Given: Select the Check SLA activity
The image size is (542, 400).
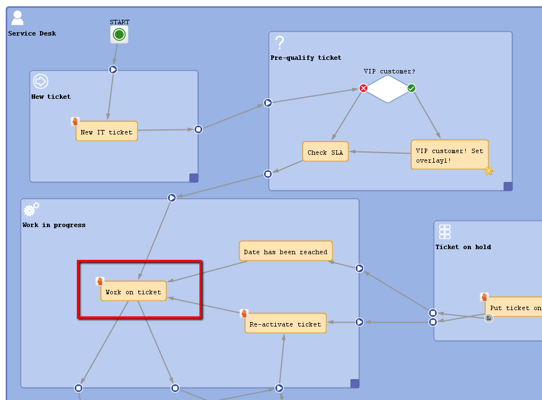Looking at the screenshot, I should click(326, 151).
